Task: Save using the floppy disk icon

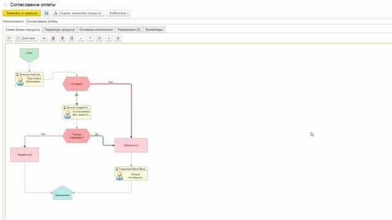Action: pos(47,13)
